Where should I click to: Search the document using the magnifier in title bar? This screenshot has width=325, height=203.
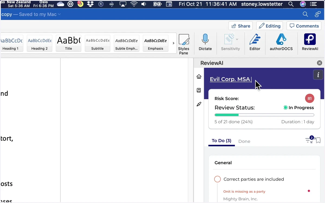305,14
